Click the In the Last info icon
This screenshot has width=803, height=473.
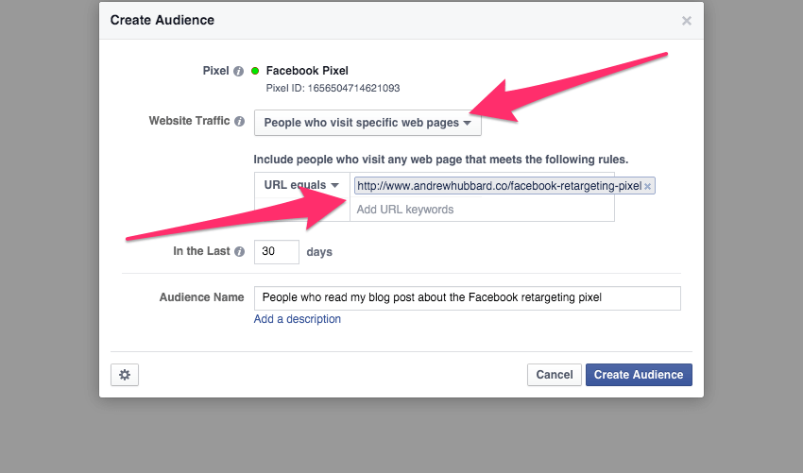(239, 252)
